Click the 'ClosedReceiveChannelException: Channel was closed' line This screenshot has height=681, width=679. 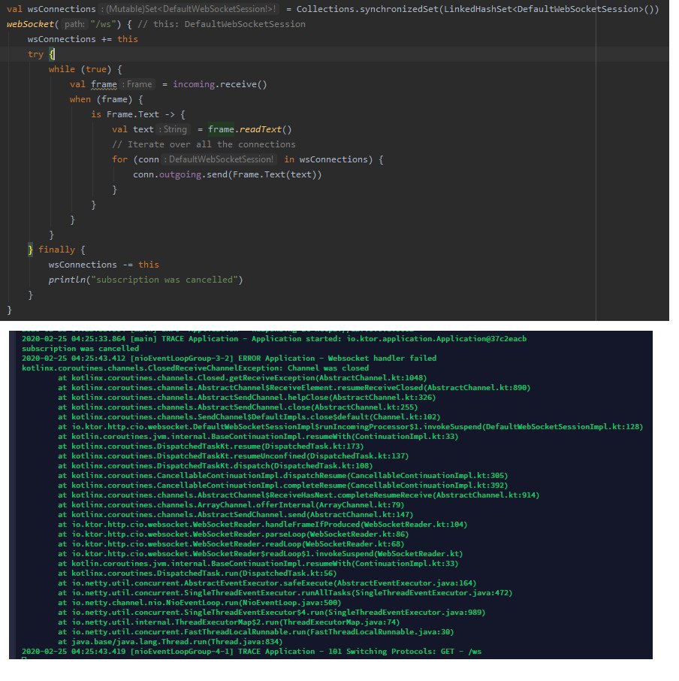click(x=195, y=368)
